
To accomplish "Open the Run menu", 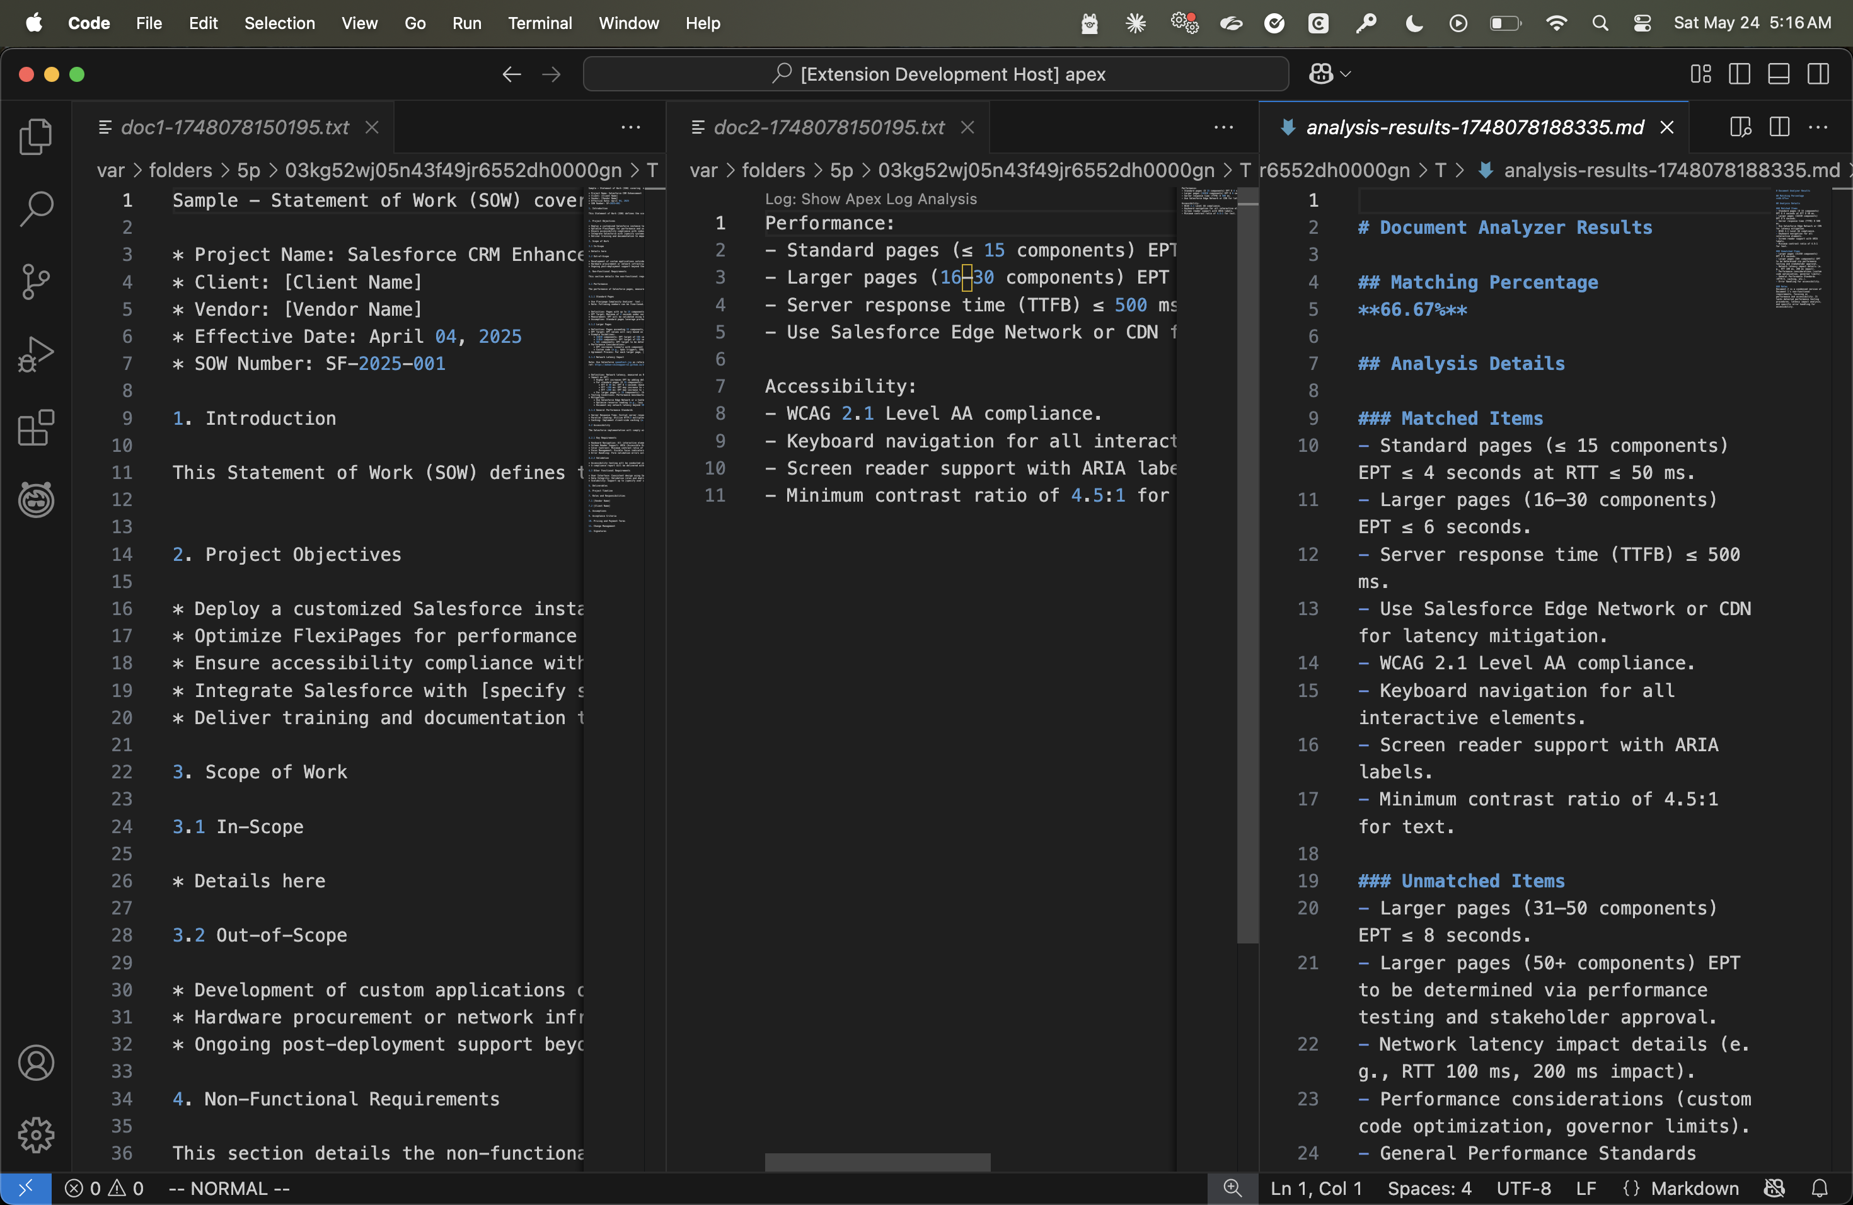I will click(466, 23).
